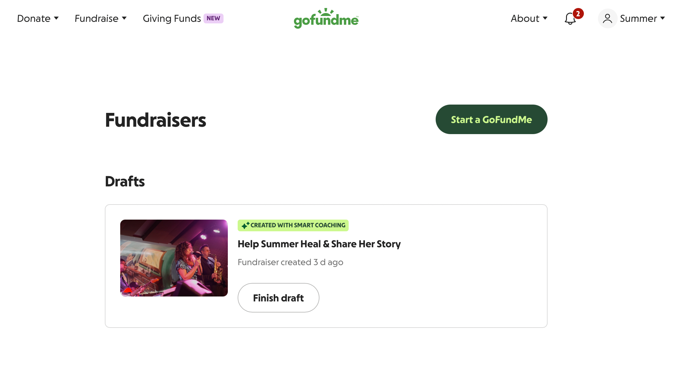
Task: Select the Fundraise menu label
Action: click(x=97, y=18)
